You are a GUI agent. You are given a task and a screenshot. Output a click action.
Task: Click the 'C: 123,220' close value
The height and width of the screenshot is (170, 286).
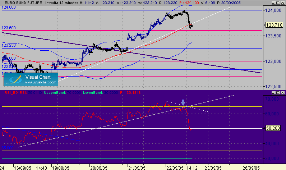[x=168, y=3]
